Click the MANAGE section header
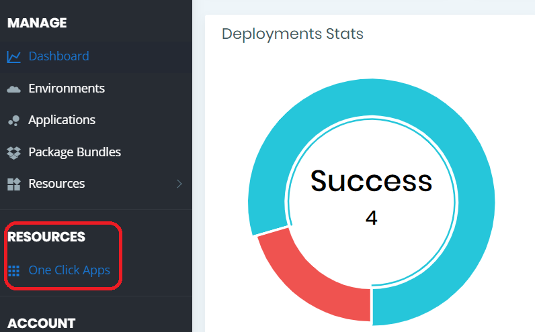535x332 pixels. pos(37,23)
